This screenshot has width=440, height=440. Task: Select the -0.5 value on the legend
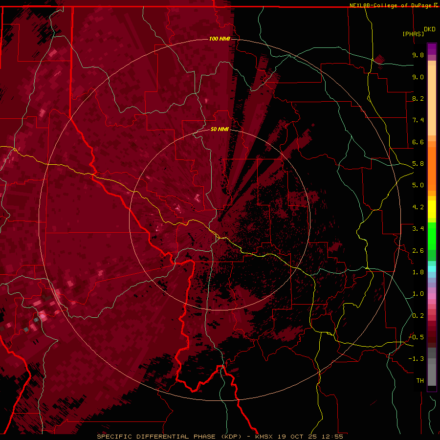click(416, 337)
